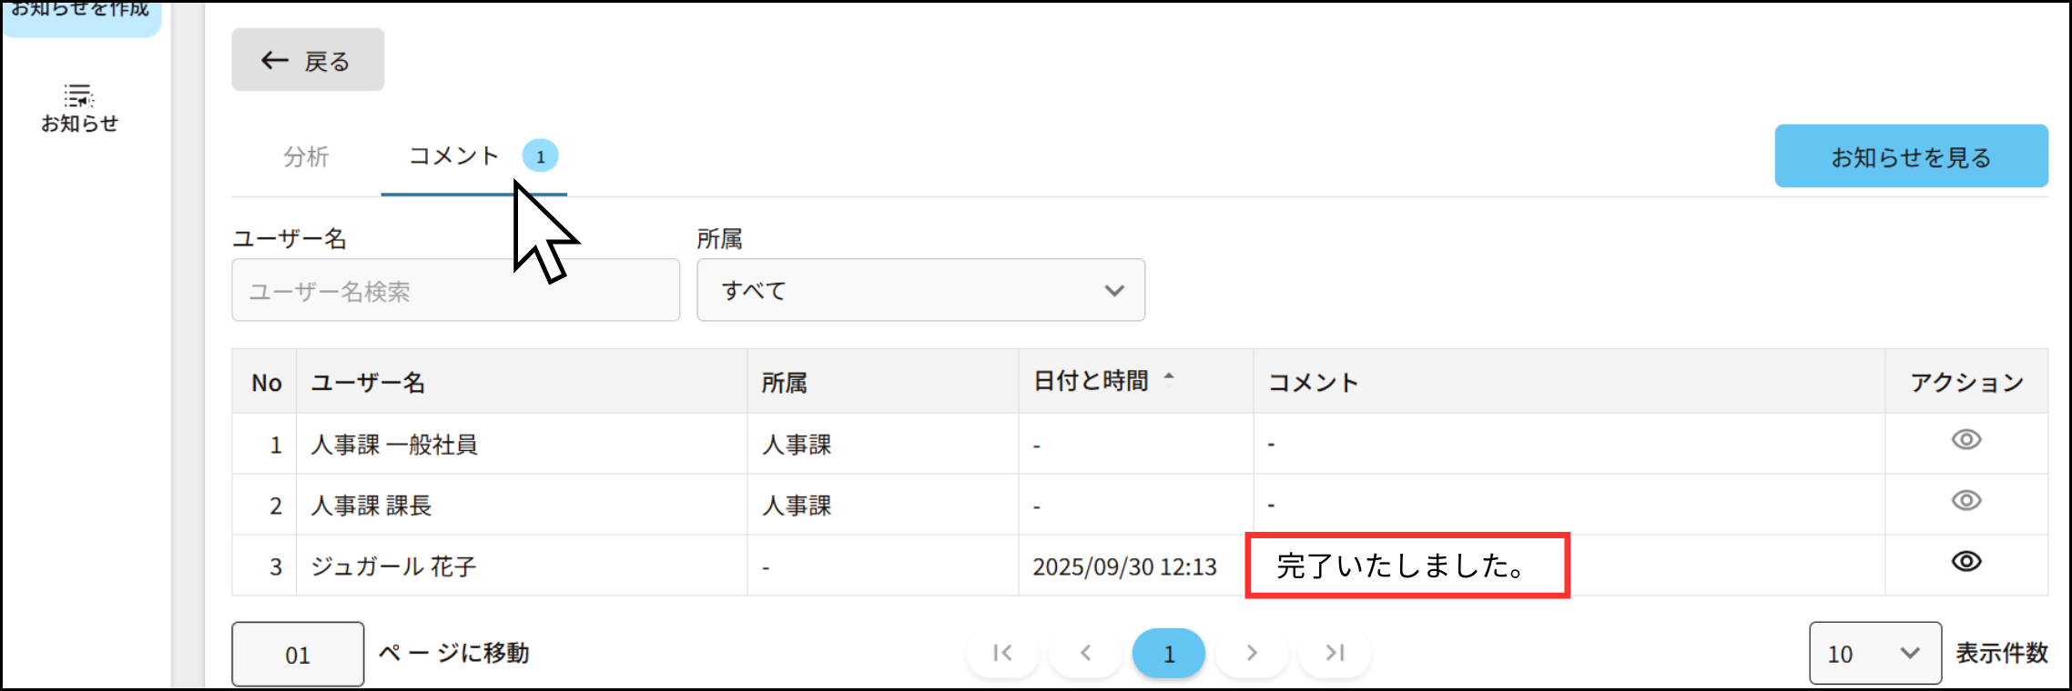This screenshot has height=691, width=2072.
Task: Click the page number jump field
Action: pos(298,654)
